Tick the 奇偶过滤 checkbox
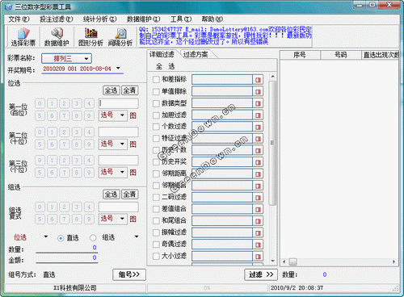This screenshot has height=297, width=404. click(x=156, y=245)
